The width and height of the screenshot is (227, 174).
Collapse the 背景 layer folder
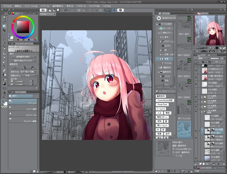(202, 112)
